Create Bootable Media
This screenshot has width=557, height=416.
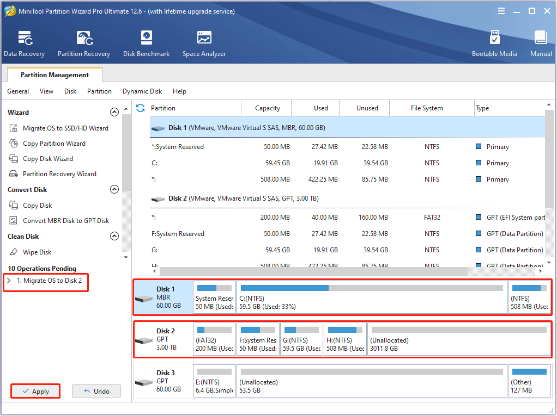[494, 44]
